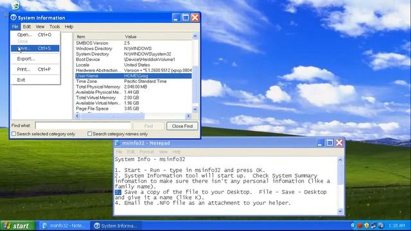Minimize the msinfo32 Notepad window
This screenshot has width=411, height=231.
(x=320, y=142)
